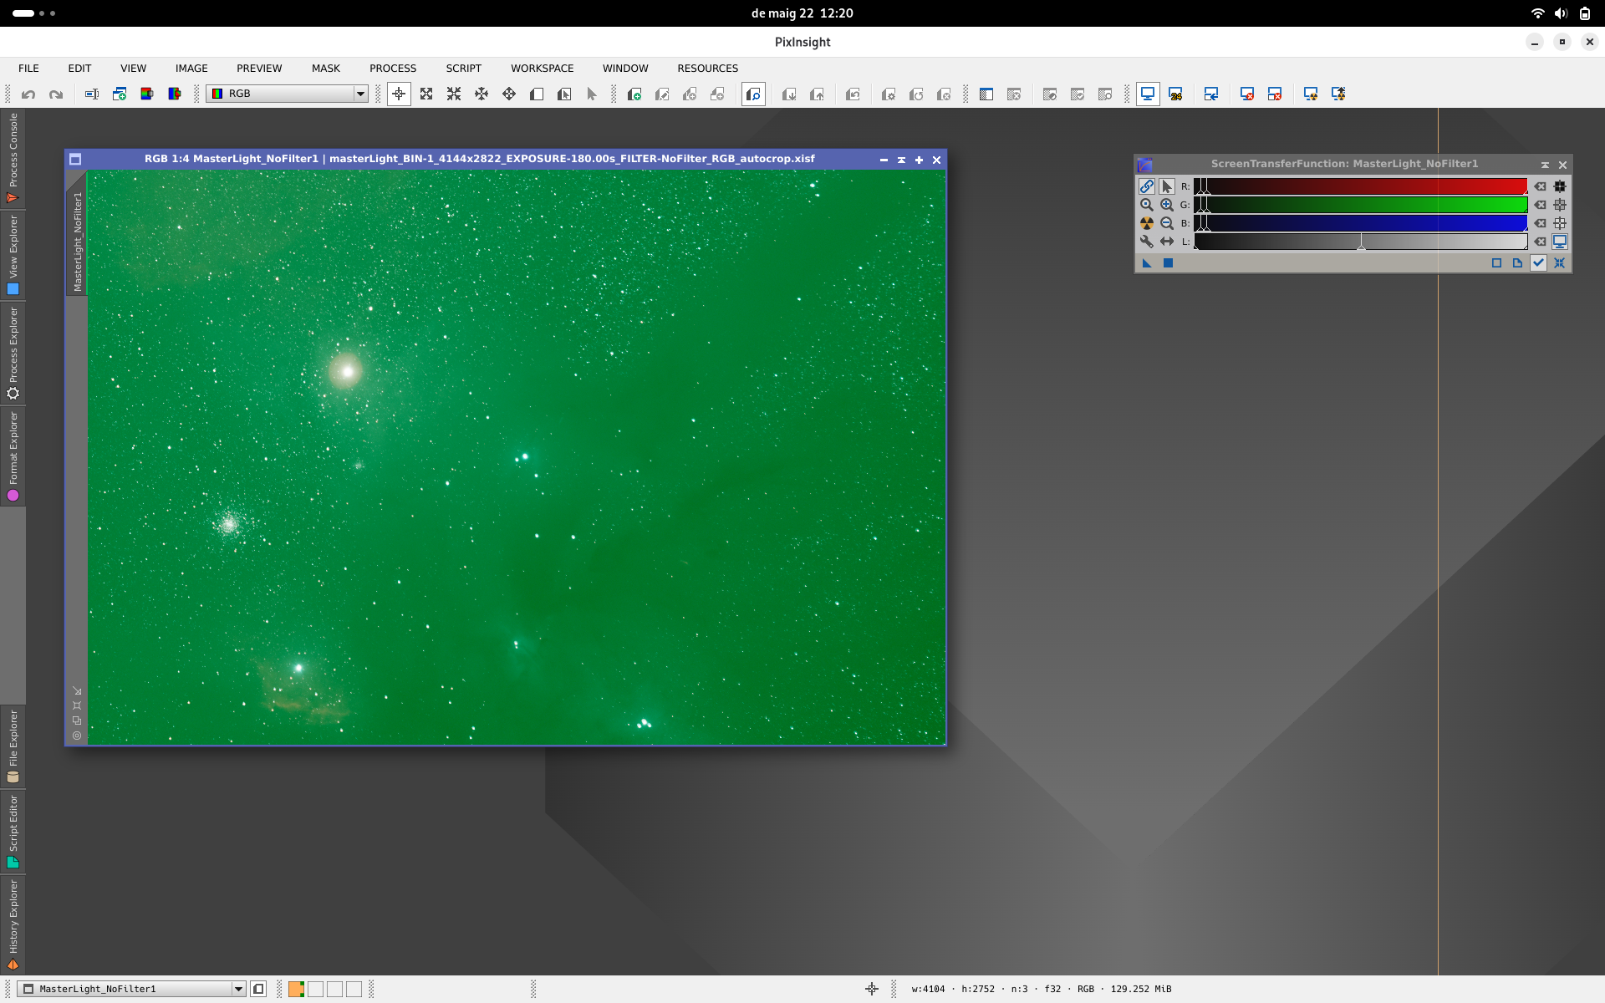The height and width of the screenshot is (1003, 1605).
Task: Adjust the green channel STF slider
Action: coord(1360,205)
